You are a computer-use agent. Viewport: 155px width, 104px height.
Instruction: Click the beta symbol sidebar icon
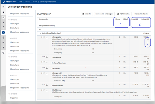(x=3, y=27)
